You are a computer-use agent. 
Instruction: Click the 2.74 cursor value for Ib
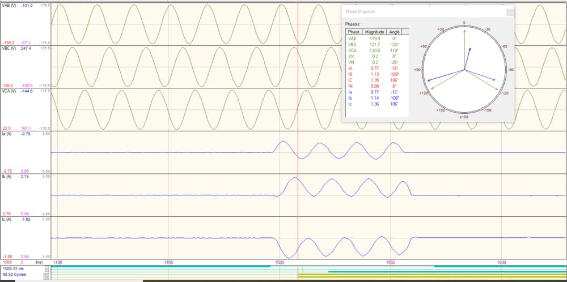pyautogui.click(x=25, y=177)
